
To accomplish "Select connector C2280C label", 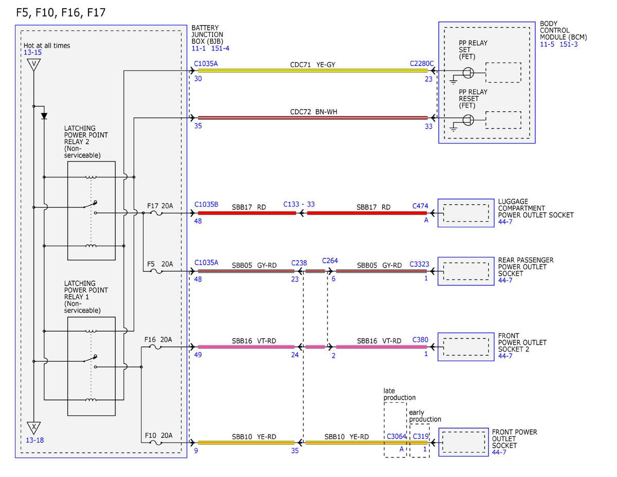I will pos(422,63).
